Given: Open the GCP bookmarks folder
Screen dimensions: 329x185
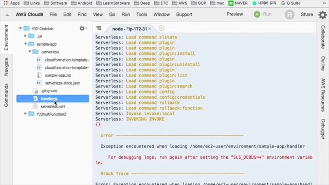Looking at the screenshot, I should (x=199, y=3).
